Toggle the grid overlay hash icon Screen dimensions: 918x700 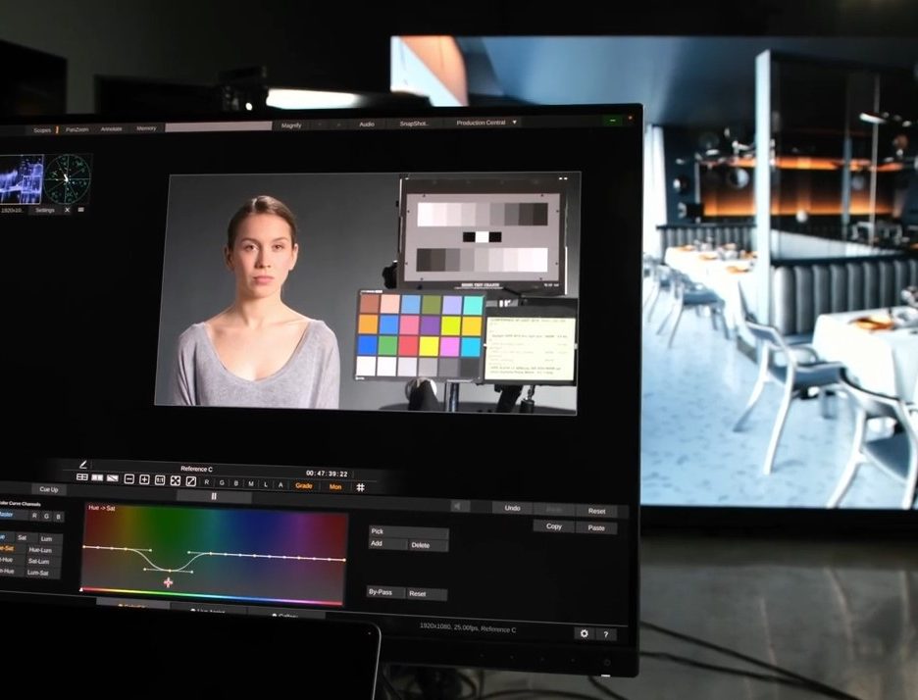click(x=360, y=487)
